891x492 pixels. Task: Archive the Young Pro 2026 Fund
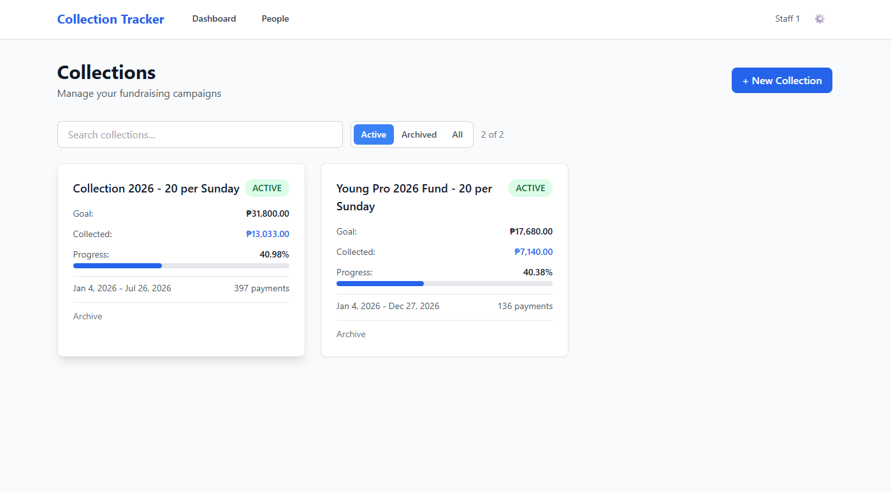[x=351, y=335]
